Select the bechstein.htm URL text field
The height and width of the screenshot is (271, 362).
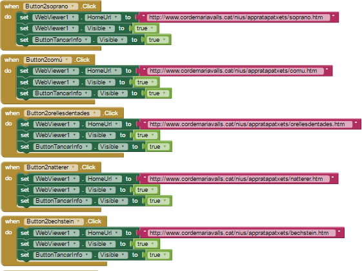coord(241,233)
